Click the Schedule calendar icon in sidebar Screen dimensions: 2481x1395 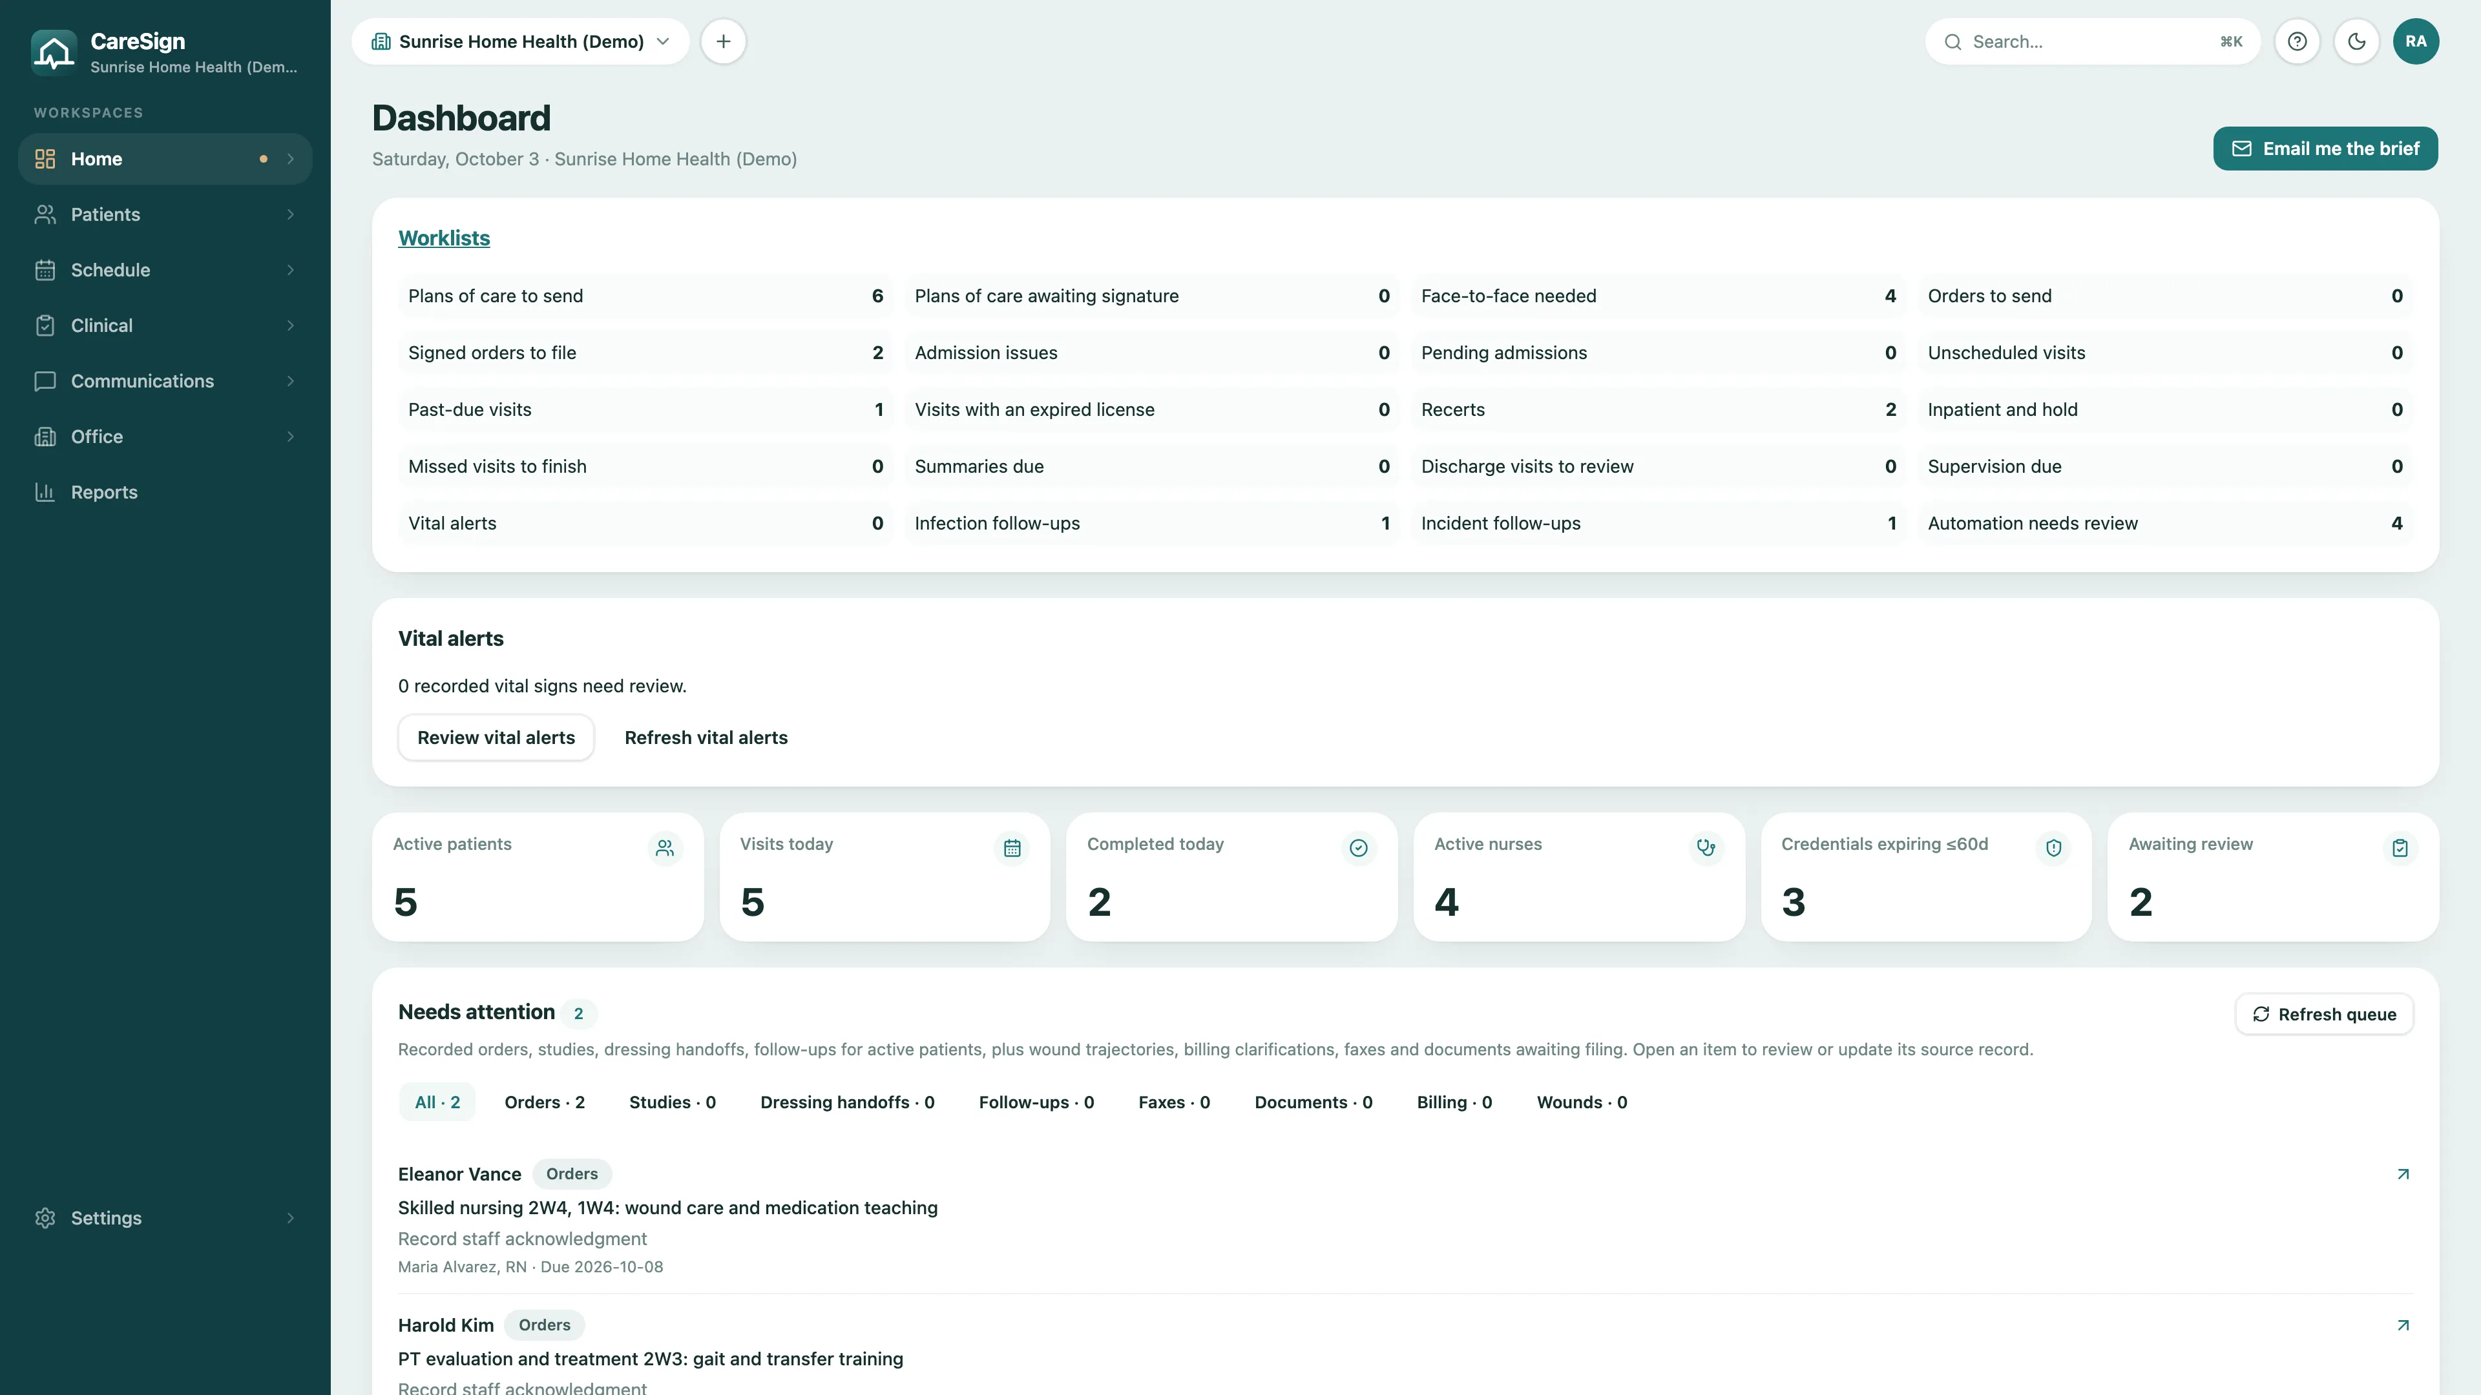click(45, 271)
